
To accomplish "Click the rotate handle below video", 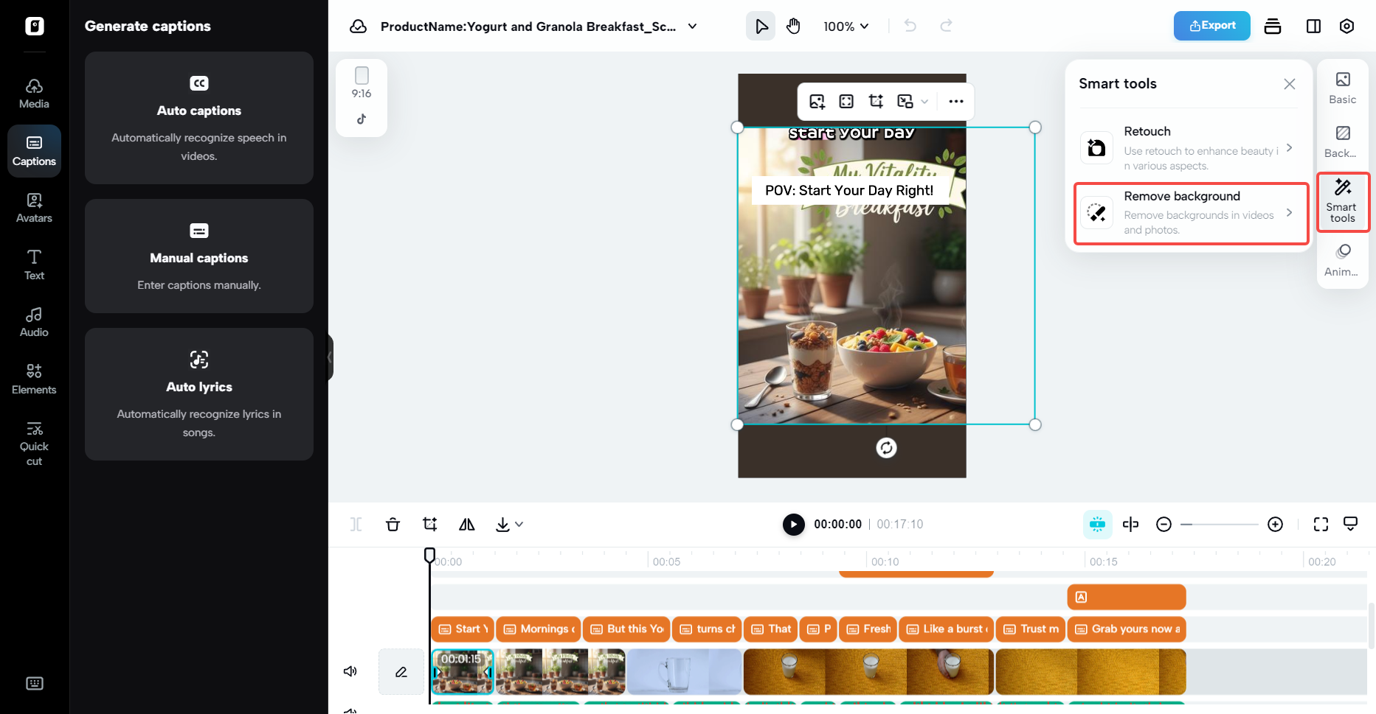I will coord(886,448).
